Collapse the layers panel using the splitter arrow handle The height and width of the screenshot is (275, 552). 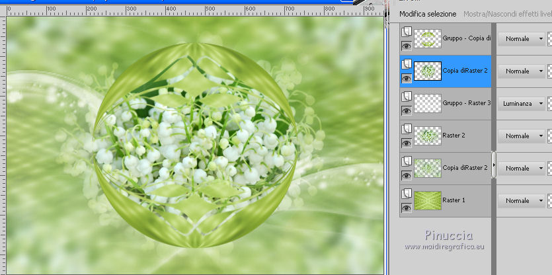pyautogui.click(x=494, y=165)
